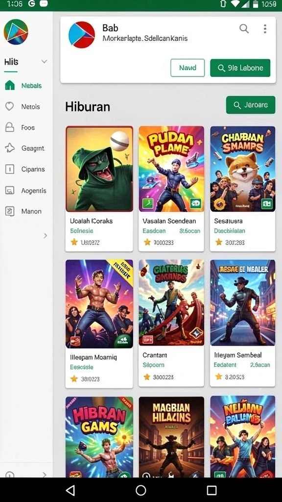Image resolution: width=282 pixels, height=502 pixels.
Task: Open the Hibran Gams game cover
Action: [99, 437]
